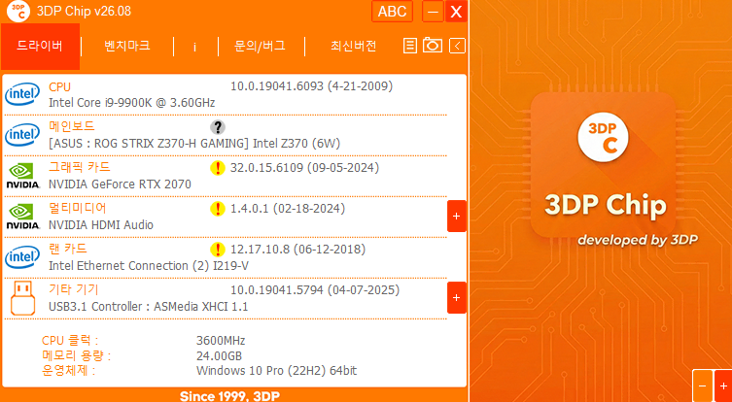Open the 문의/버그 tab

[x=260, y=46]
